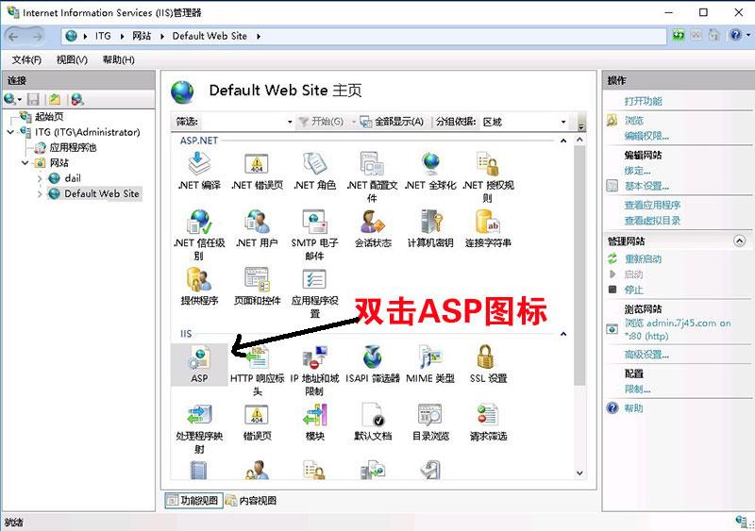Image resolution: width=755 pixels, height=531 pixels.
Task: Expand the Default Web Site tree node
Action: [40, 194]
